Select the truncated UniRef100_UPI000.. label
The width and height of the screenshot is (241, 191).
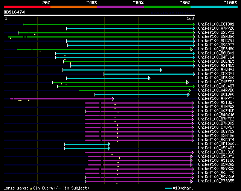[218, 144]
